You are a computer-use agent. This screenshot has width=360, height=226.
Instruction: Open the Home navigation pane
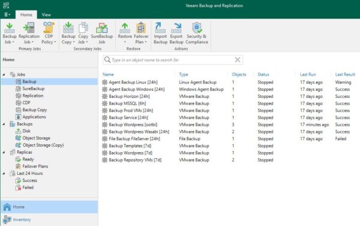point(49,207)
